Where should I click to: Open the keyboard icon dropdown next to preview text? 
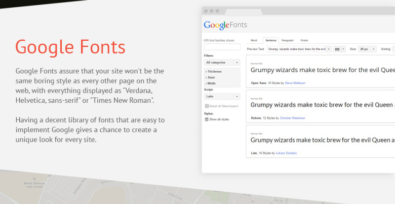pos(339,49)
